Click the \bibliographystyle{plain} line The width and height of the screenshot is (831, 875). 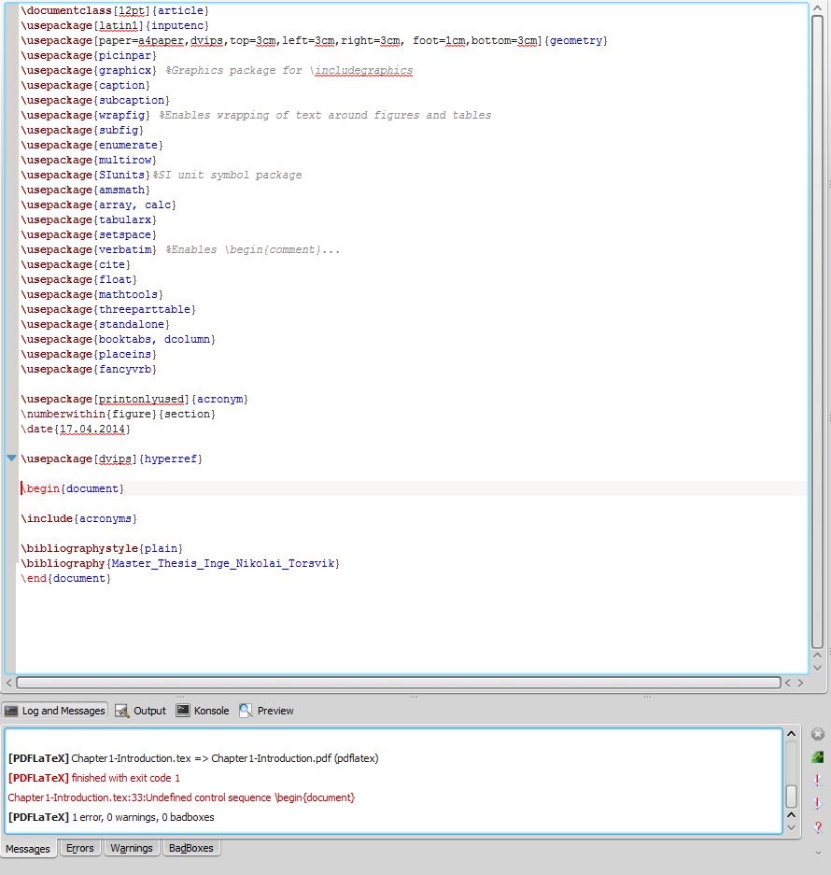[x=102, y=548]
